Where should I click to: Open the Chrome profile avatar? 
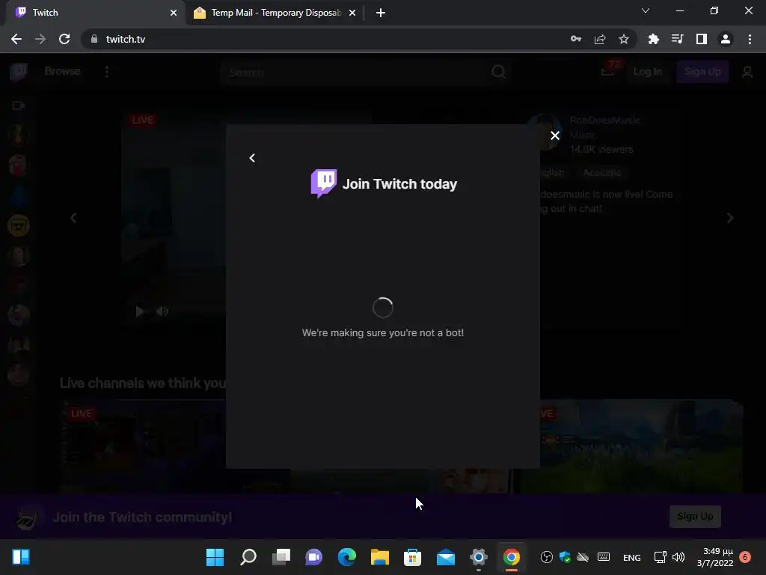click(726, 39)
